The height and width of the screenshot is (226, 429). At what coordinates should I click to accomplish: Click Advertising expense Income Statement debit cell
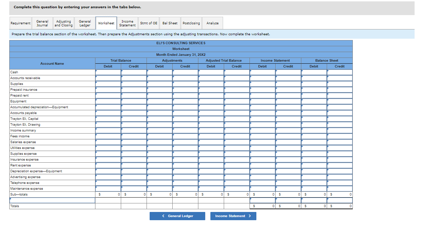click(x=263, y=177)
